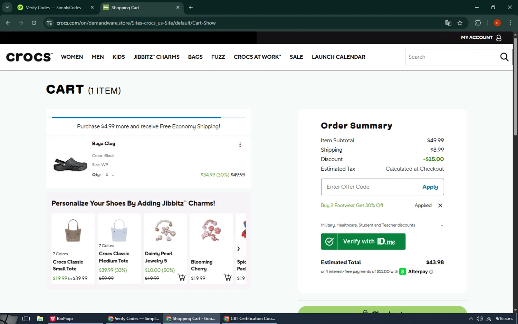This screenshot has height=324, width=518.
Task: Open Chrome three-dot menu
Action: click(x=510, y=23)
